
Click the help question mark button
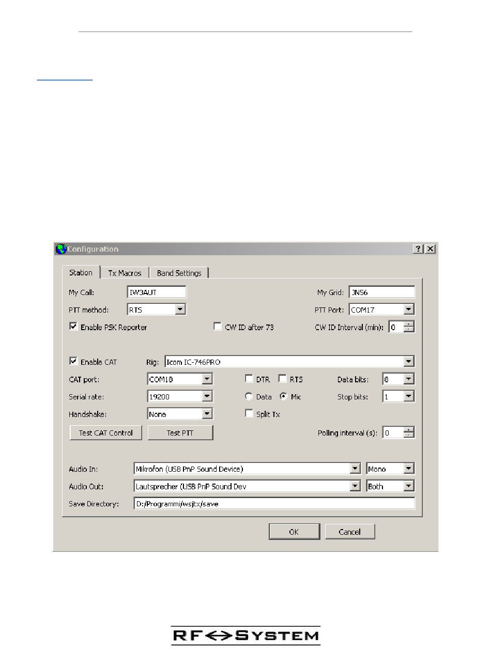(x=418, y=249)
